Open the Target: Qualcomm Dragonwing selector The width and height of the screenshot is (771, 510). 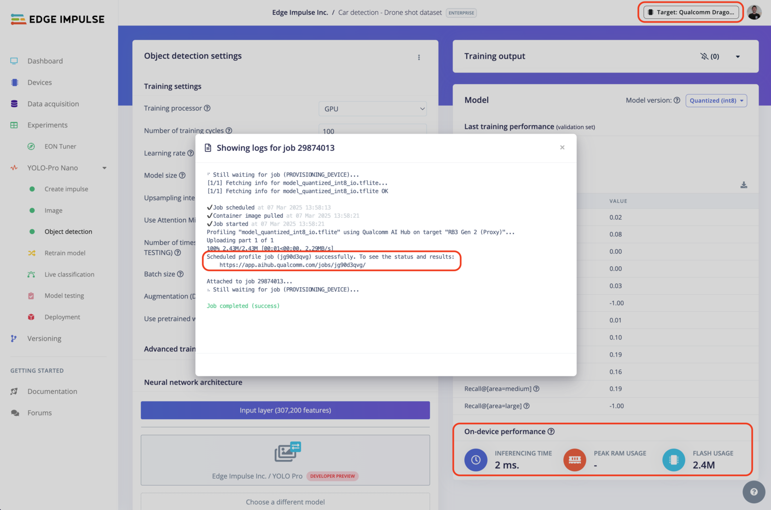point(691,12)
